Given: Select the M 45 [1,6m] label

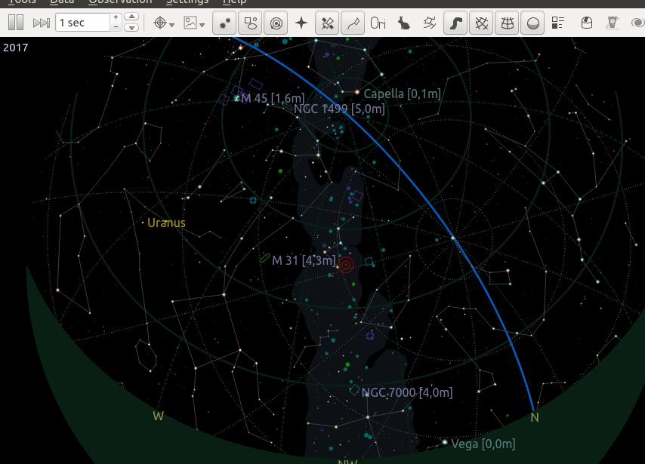Looking at the screenshot, I should coord(273,98).
